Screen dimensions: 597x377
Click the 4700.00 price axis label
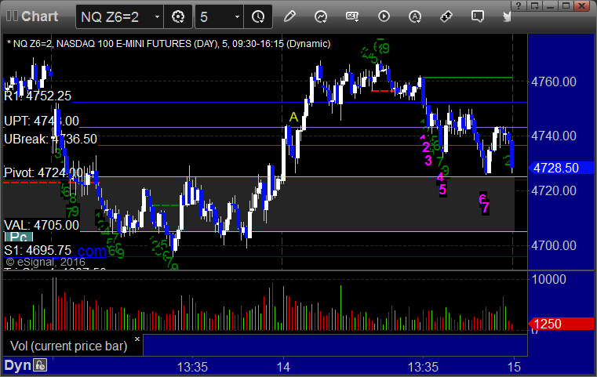(554, 245)
